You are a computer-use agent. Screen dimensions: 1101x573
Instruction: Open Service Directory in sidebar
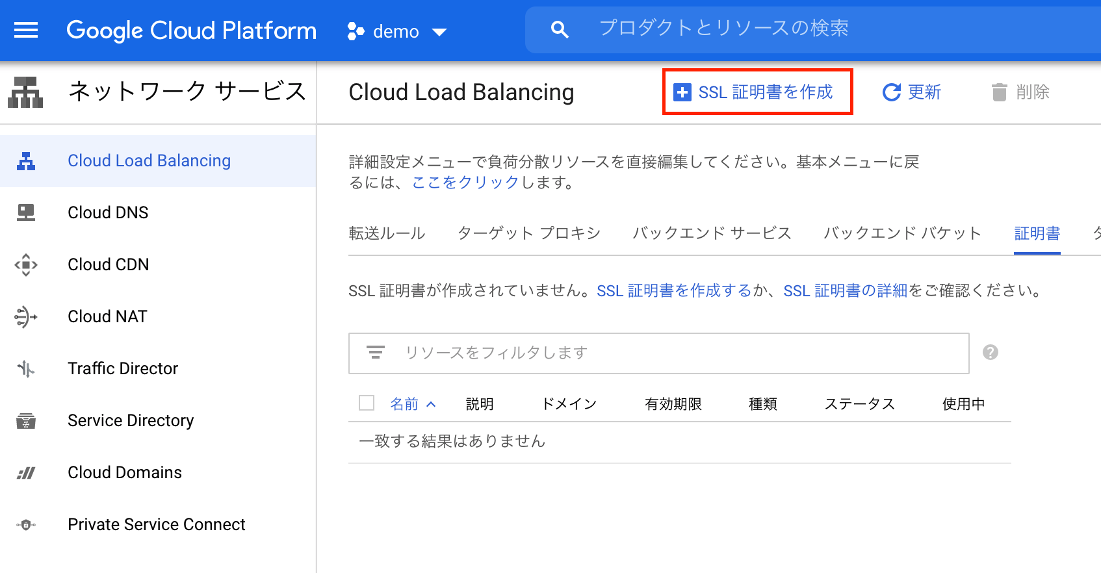tap(158, 420)
